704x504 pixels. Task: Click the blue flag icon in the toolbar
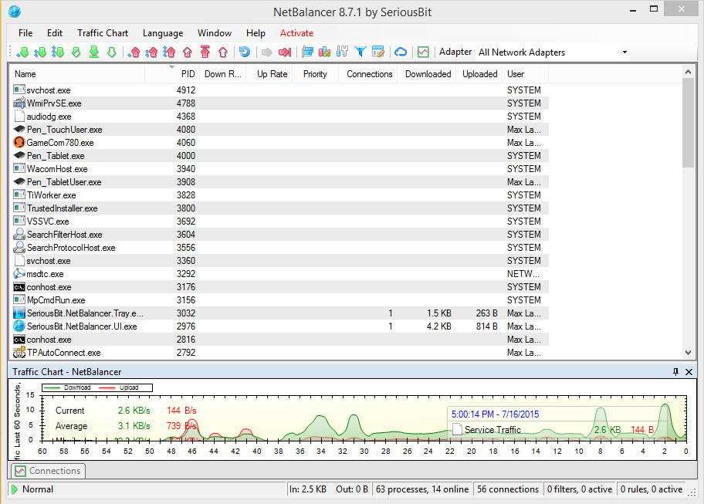[308, 52]
